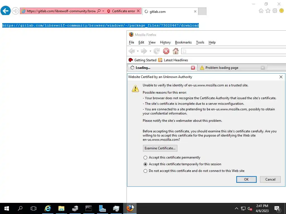Image resolution: width=286 pixels, height=214 pixels.
Task: Click the IE feedback smiley icon
Action: point(282,11)
